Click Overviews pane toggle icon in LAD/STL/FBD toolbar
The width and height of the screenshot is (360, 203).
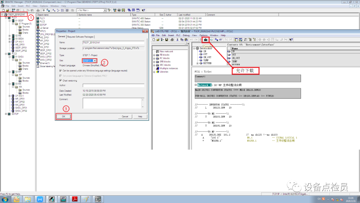[x=236, y=40]
